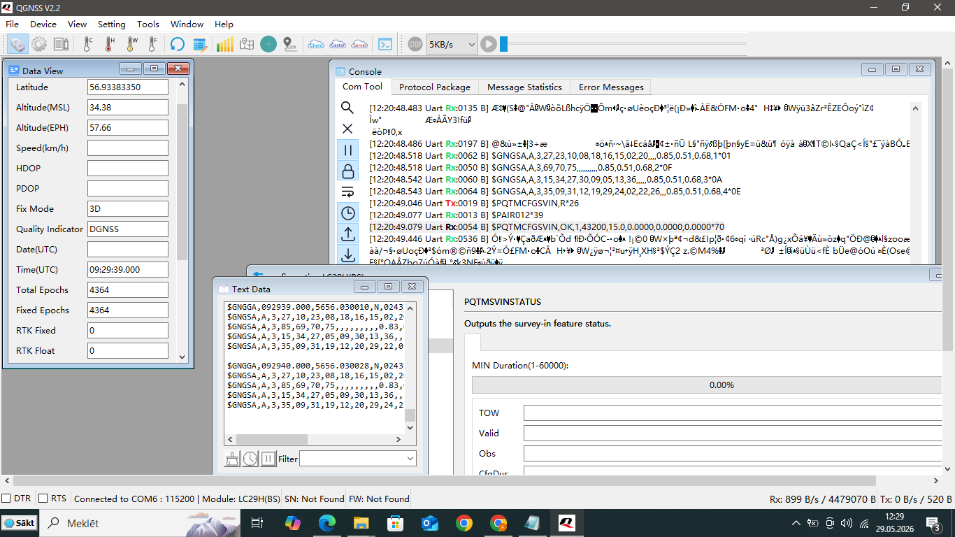This screenshot has height=537, width=955.
Task: Click the blue circular refresh arrow icon
Action: click(x=178, y=44)
